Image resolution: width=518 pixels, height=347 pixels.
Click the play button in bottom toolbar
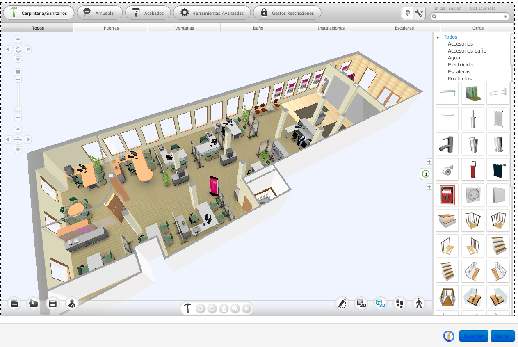246,308
